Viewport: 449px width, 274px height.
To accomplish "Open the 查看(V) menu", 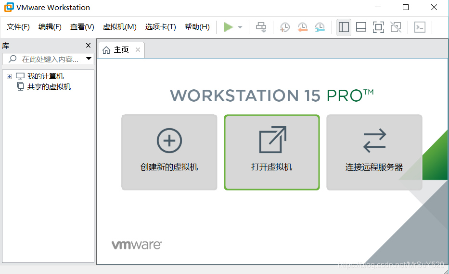I will click(82, 27).
